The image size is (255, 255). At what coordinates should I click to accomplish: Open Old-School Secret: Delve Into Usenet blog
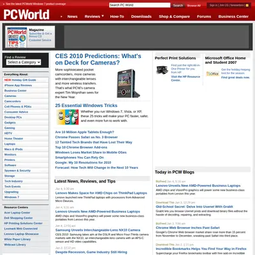(x=194, y=207)
